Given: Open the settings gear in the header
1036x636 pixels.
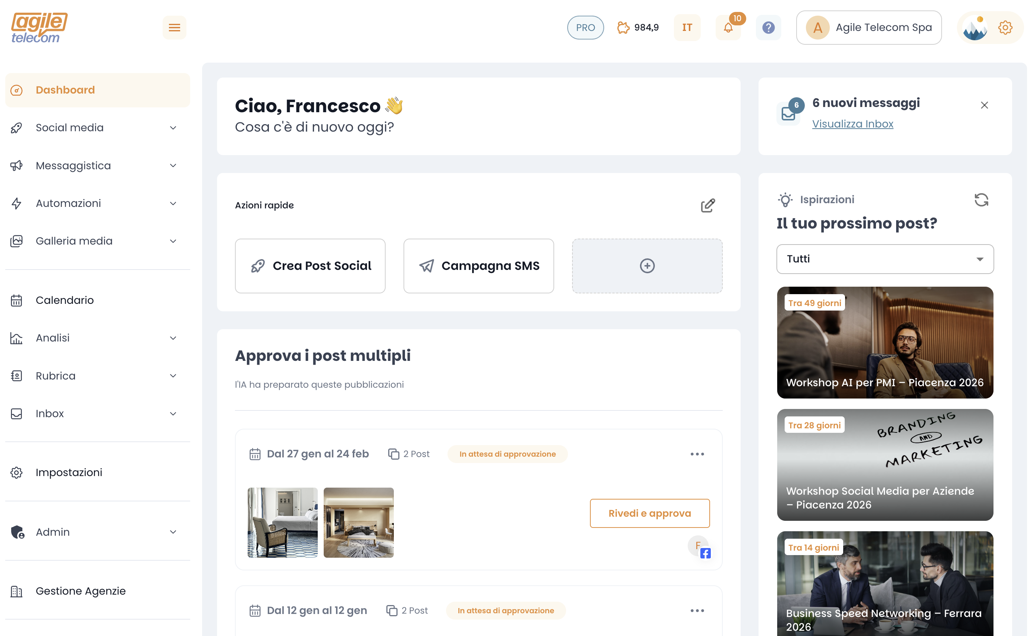Looking at the screenshot, I should click(1005, 28).
